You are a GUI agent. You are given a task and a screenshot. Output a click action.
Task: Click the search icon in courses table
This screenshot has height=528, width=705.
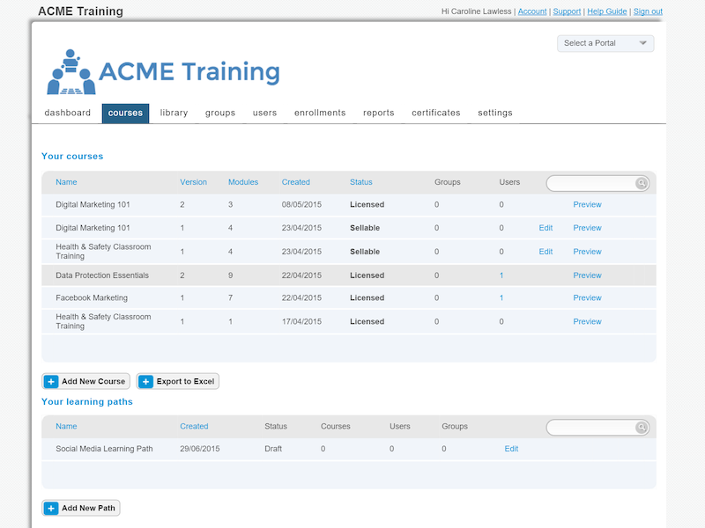(x=642, y=183)
